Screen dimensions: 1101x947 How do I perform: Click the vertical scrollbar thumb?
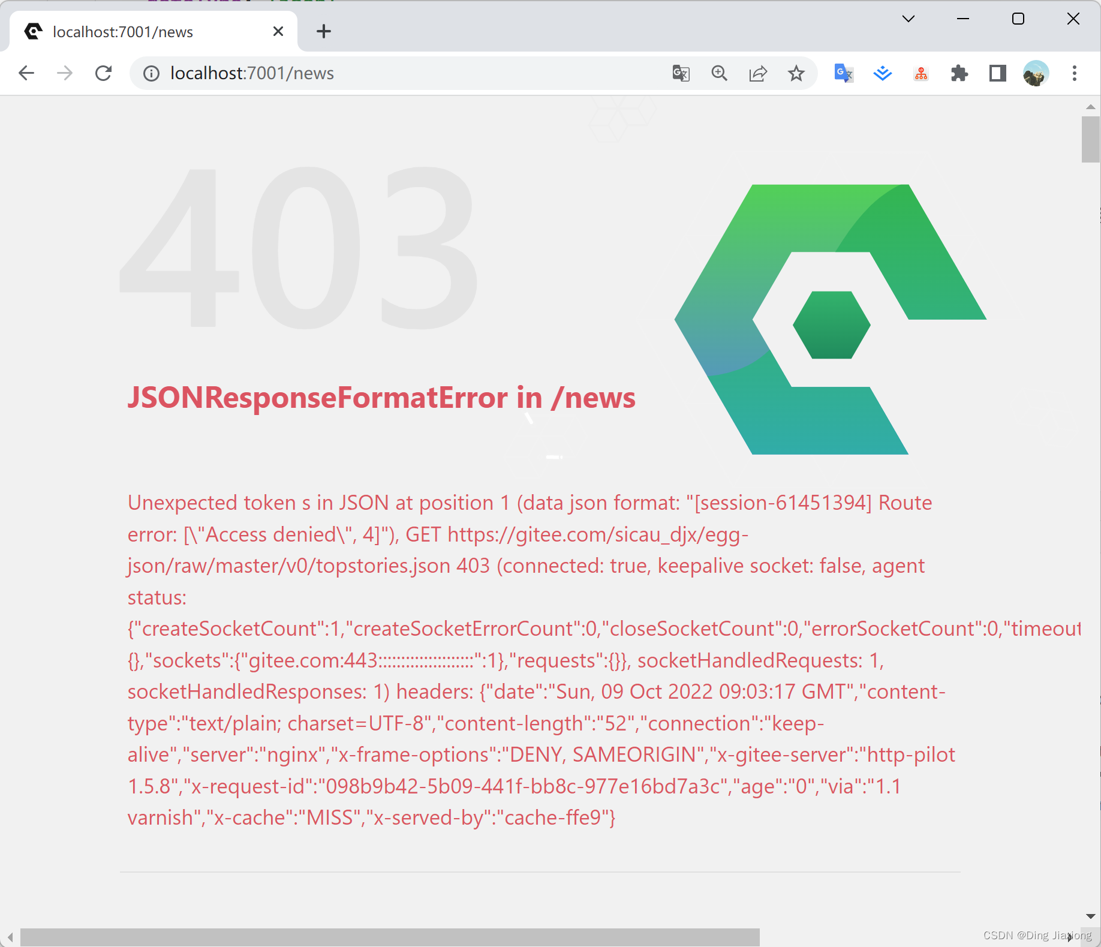pyautogui.click(x=1091, y=139)
